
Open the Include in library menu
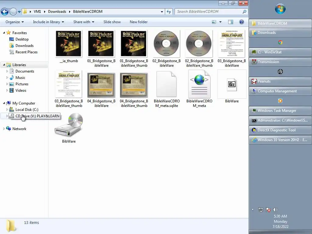point(48,22)
